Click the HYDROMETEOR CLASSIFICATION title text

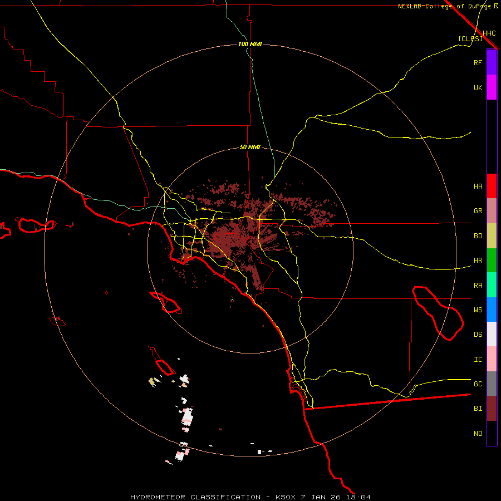pos(195,497)
